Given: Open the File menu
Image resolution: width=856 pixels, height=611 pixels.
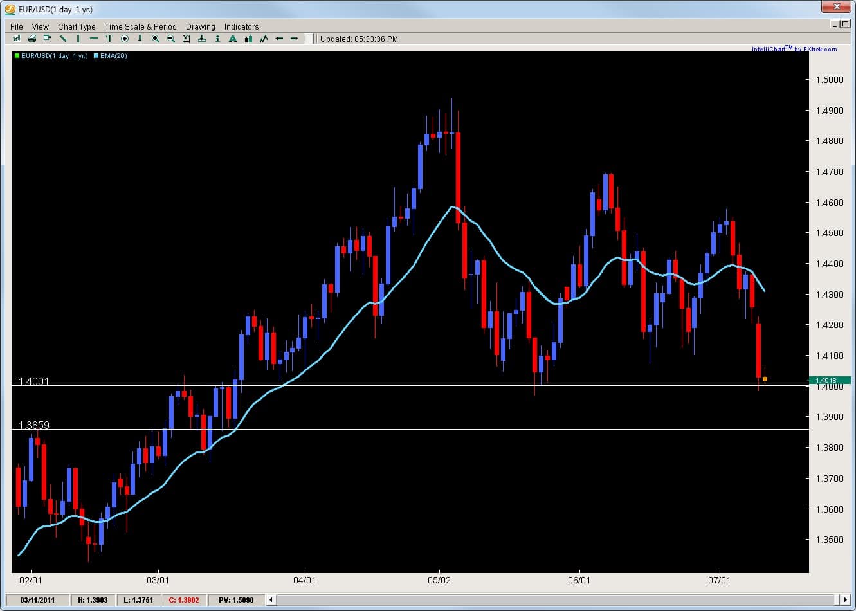Looking at the screenshot, I should pyautogui.click(x=17, y=26).
